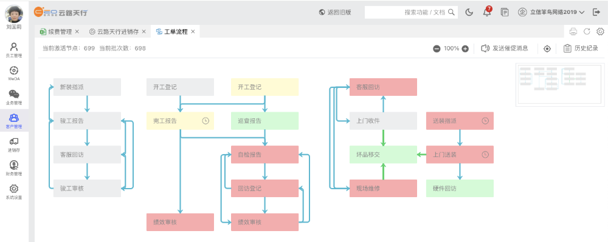Open 财务管理 in sidebar
The height and width of the screenshot is (242, 608).
click(x=14, y=168)
